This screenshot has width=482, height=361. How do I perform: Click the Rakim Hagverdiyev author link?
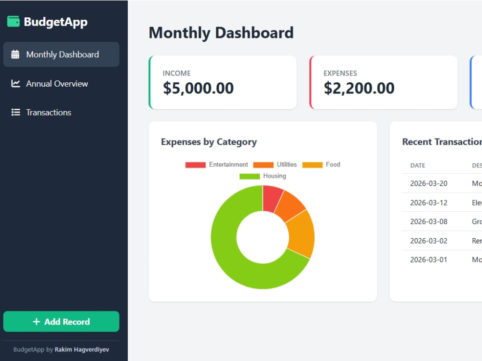click(x=82, y=349)
